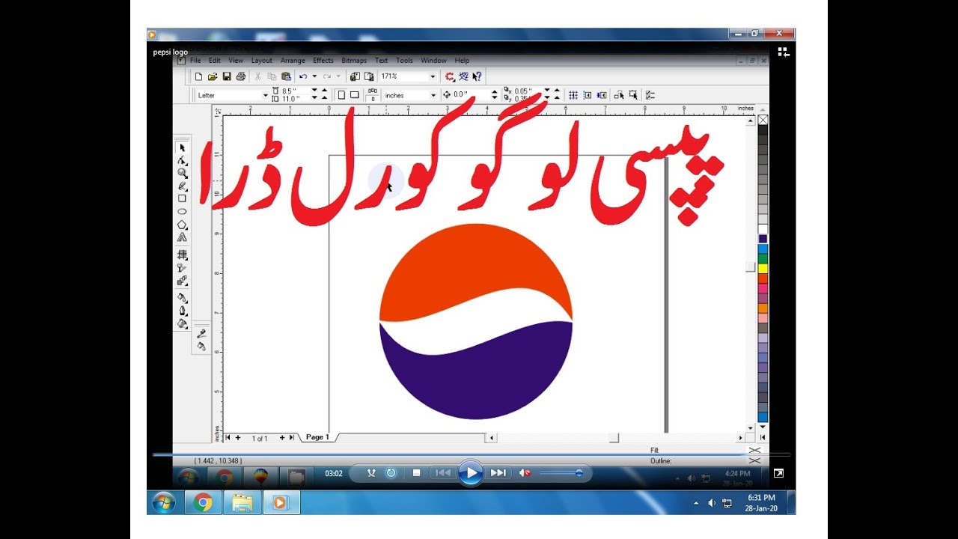The height and width of the screenshot is (539, 958).
Task: Open Chrome from the Windows taskbar
Action: pos(203,502)
